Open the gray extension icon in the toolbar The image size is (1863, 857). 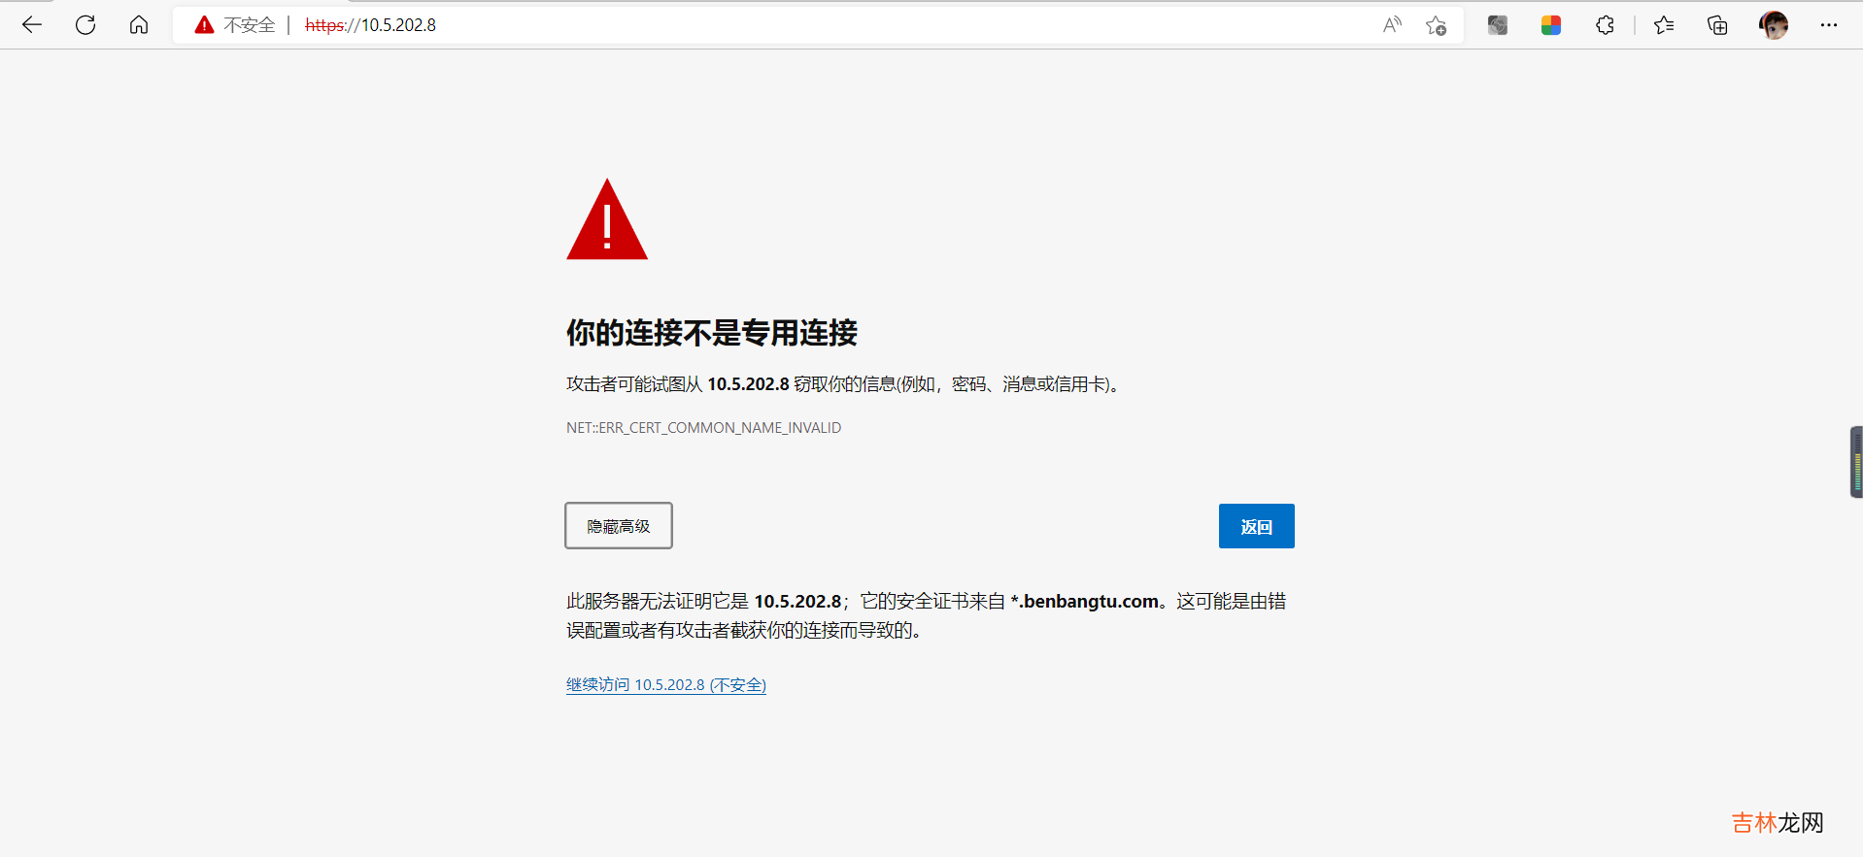pyautogui.click(x=1498, y=25)
